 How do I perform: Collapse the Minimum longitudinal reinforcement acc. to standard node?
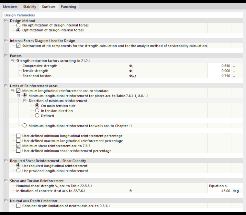click(x=12, y=91)
